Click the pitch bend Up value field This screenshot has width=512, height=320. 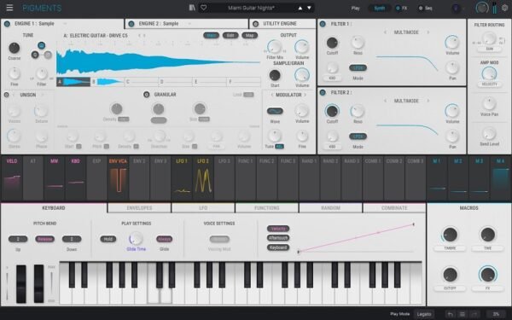[18, 239]
